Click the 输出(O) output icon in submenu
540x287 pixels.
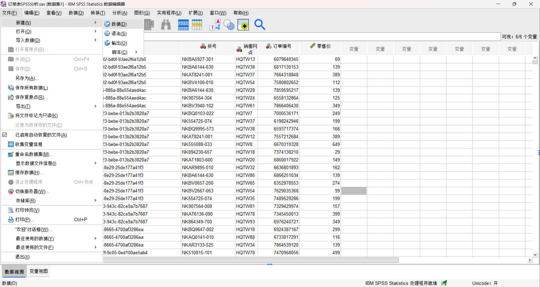pyautogui.click(x=107, y=43)
